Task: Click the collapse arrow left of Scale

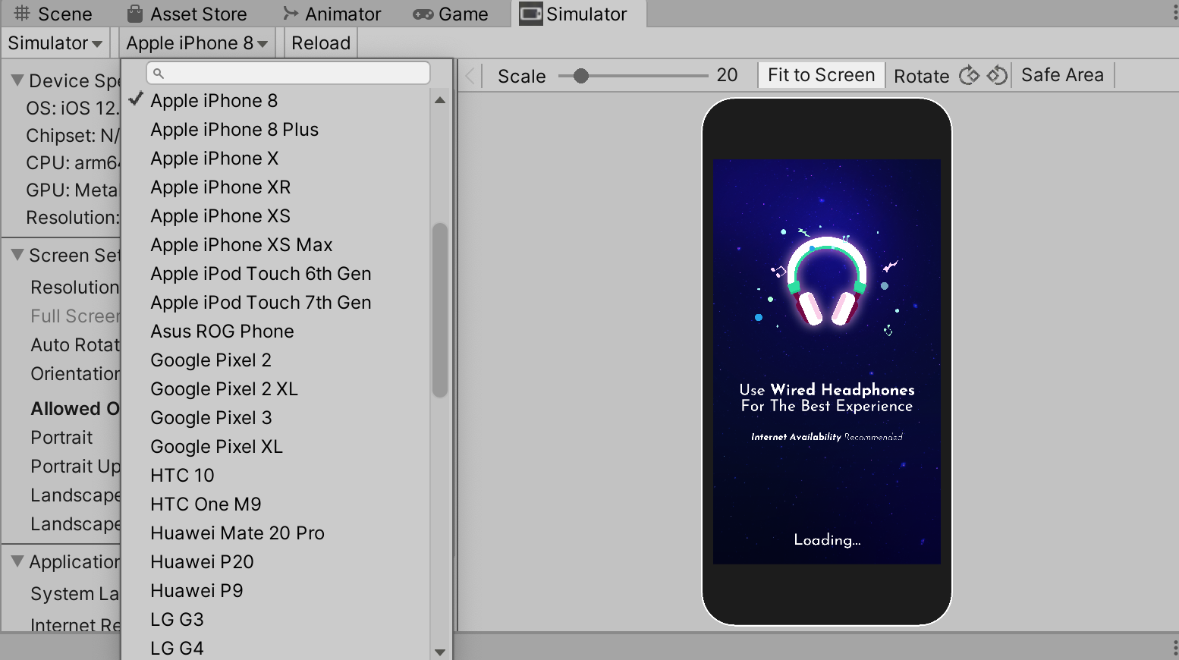Action: click(x=470, y=76)
